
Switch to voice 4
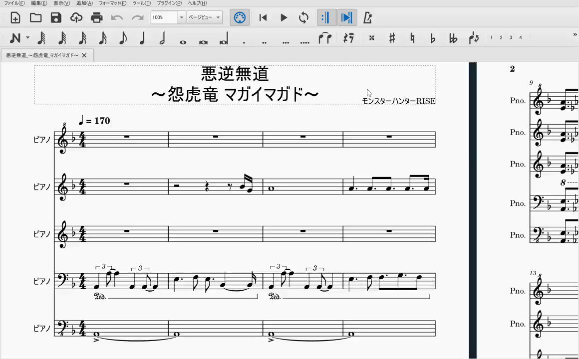pos(521,37)
